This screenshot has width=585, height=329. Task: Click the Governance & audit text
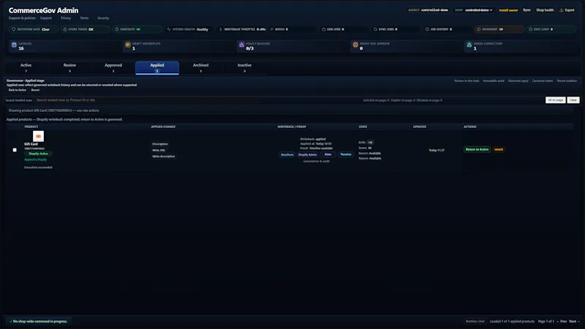pos(317,161)
